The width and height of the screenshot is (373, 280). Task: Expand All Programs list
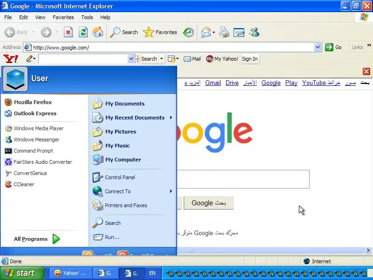(x=37, y=239)
